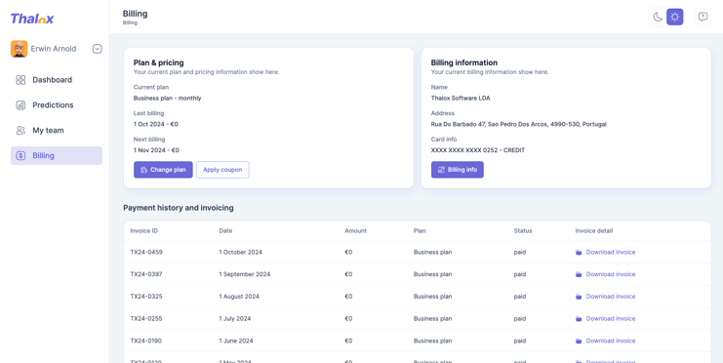Click the Billing dollar icon
This screenshot has width=723, height=363.
pyautogui.click(x=20, y=156)
